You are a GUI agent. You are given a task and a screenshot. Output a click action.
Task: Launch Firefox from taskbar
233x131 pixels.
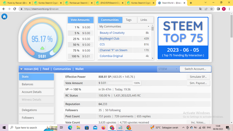(x=103, y=128)
